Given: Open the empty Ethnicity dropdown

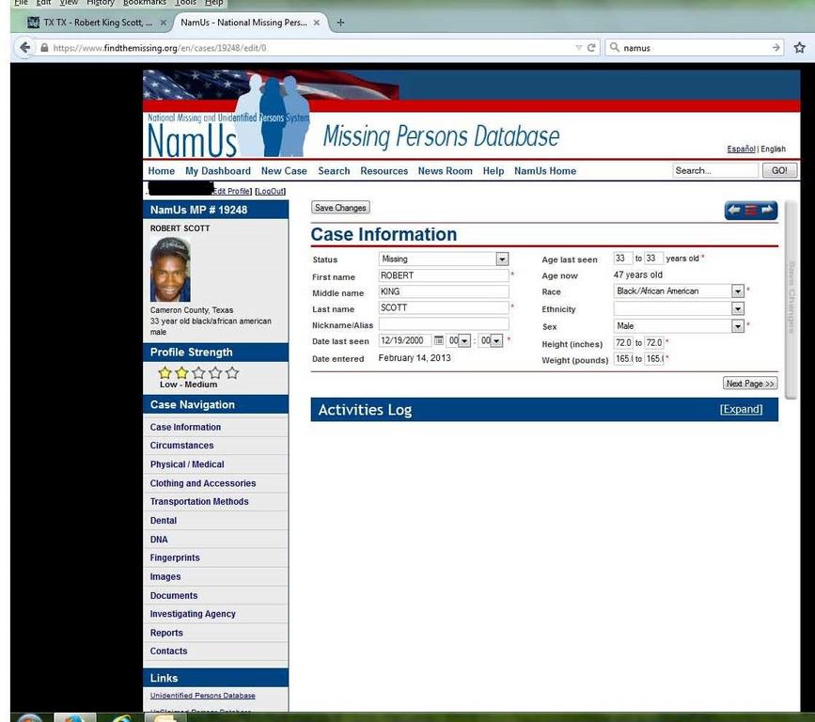Looking at the screenshot, I should (738, 309).
